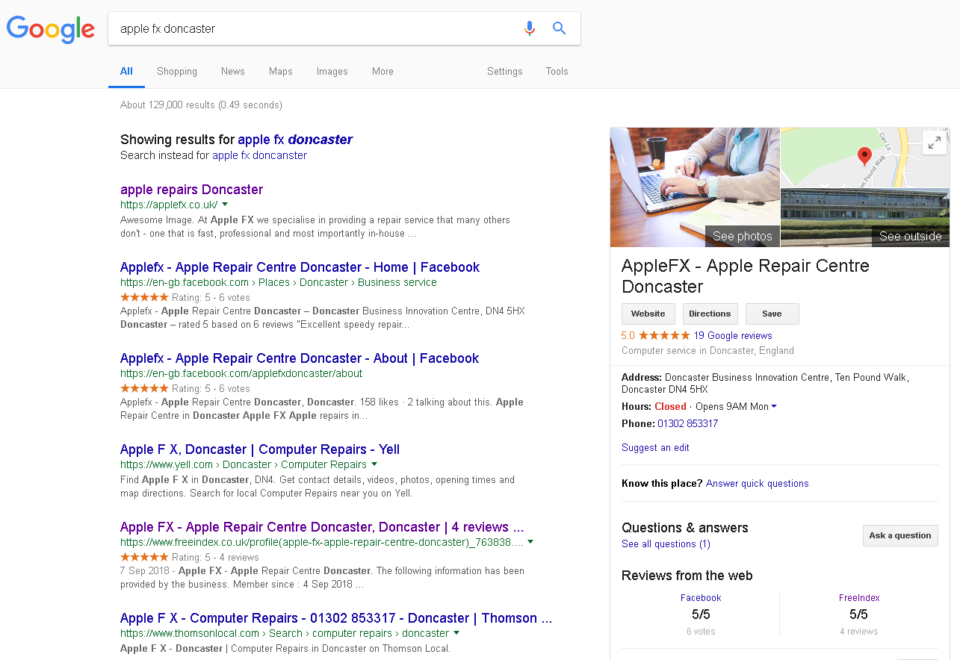Click the 'Ask a question' button
This screenshot has height=660, width=960.
(900, 535)
